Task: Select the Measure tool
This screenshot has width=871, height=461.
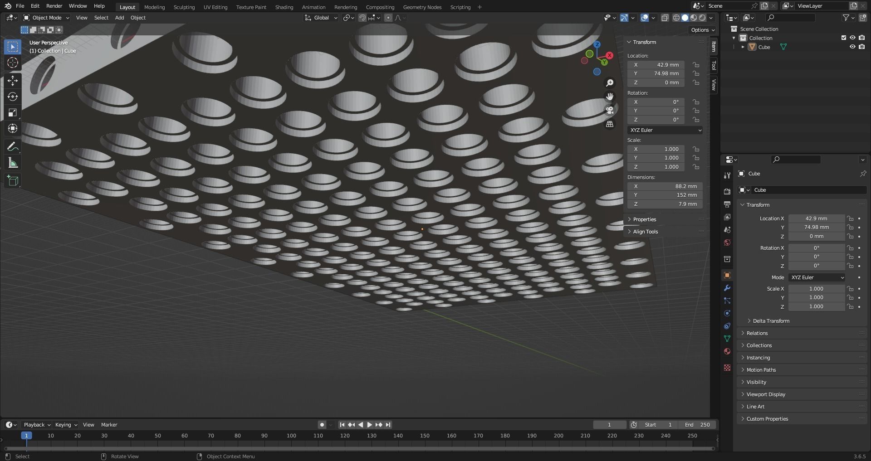Action: (x=13, y=163)
